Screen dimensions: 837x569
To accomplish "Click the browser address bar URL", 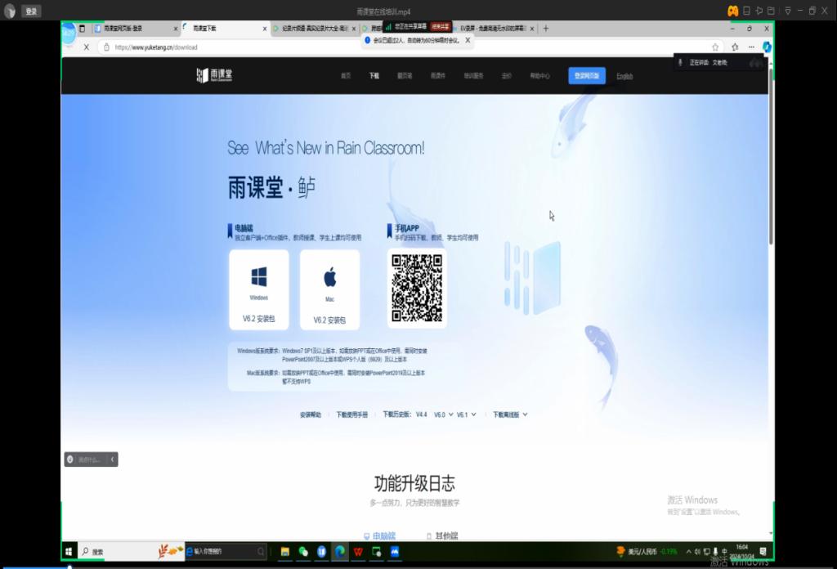I will (x=156, y=47).
